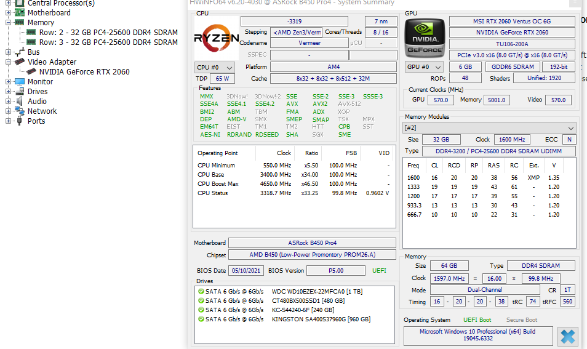Click the KINGSTON SA400S37960G status checkmark
Viewport: 587px width, 349px height.
coord(201,319)
